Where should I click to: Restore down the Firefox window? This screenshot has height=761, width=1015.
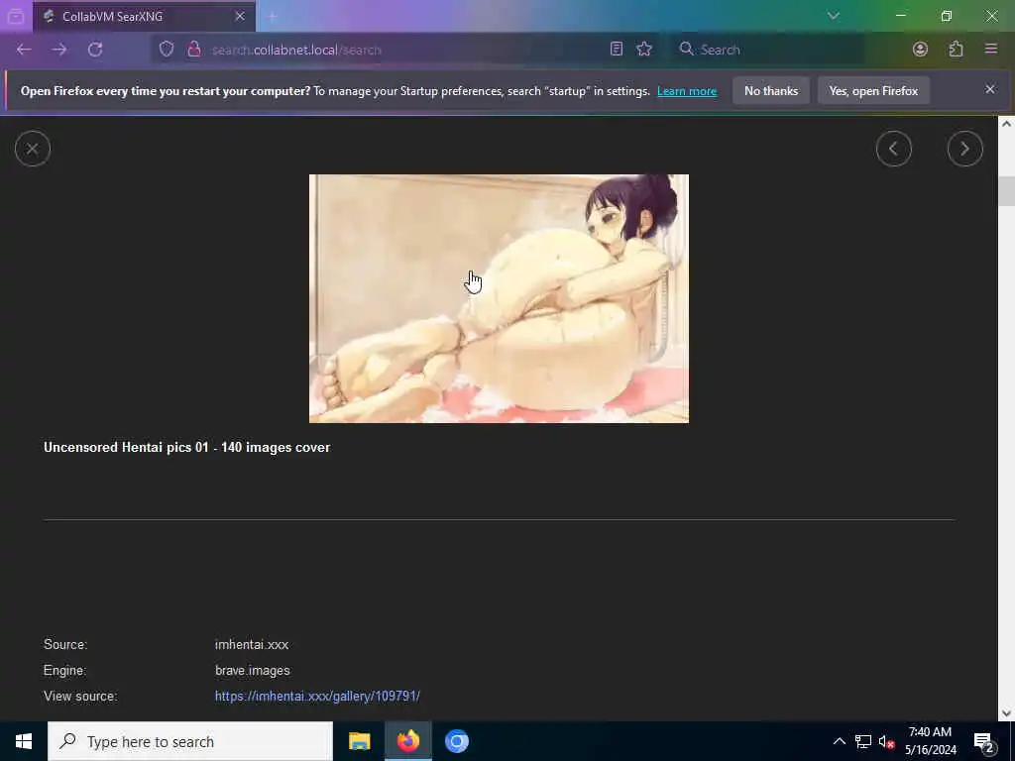tap(947, 16)
